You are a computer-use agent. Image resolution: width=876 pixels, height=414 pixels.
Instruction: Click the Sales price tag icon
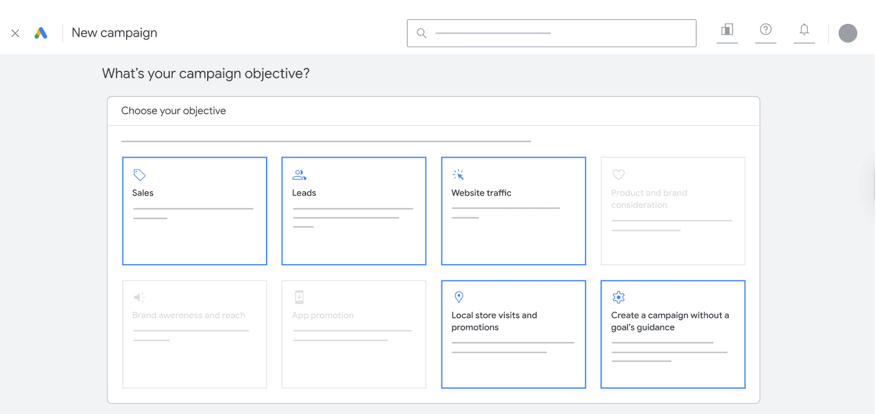(139, 175)
